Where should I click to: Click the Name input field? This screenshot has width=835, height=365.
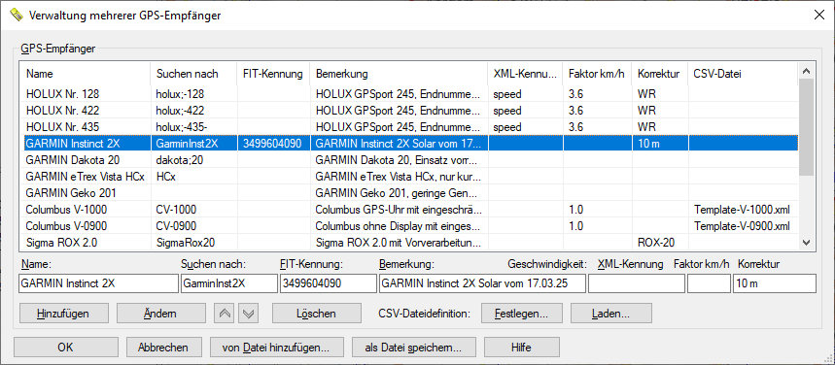98,283
